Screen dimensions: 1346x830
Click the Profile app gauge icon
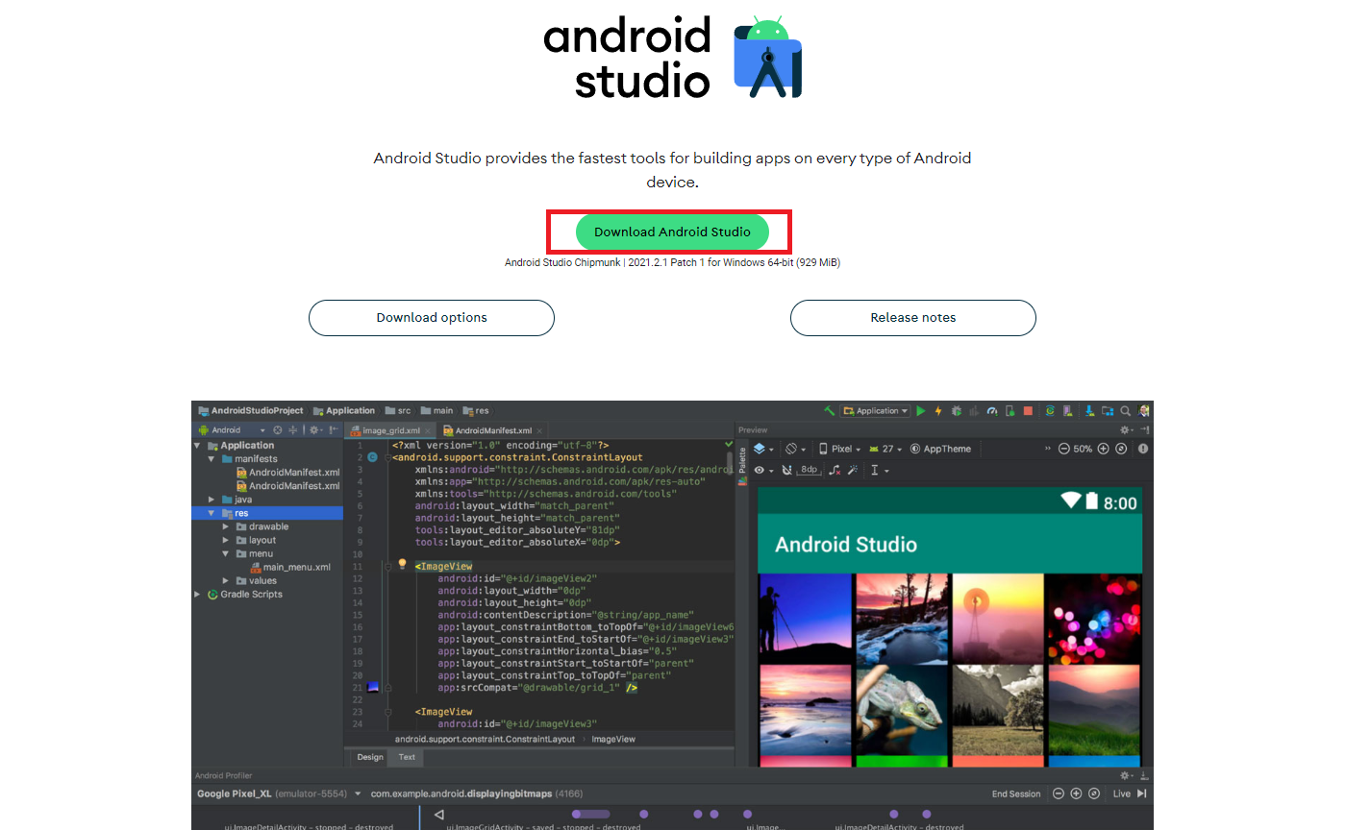coord(992,411)
